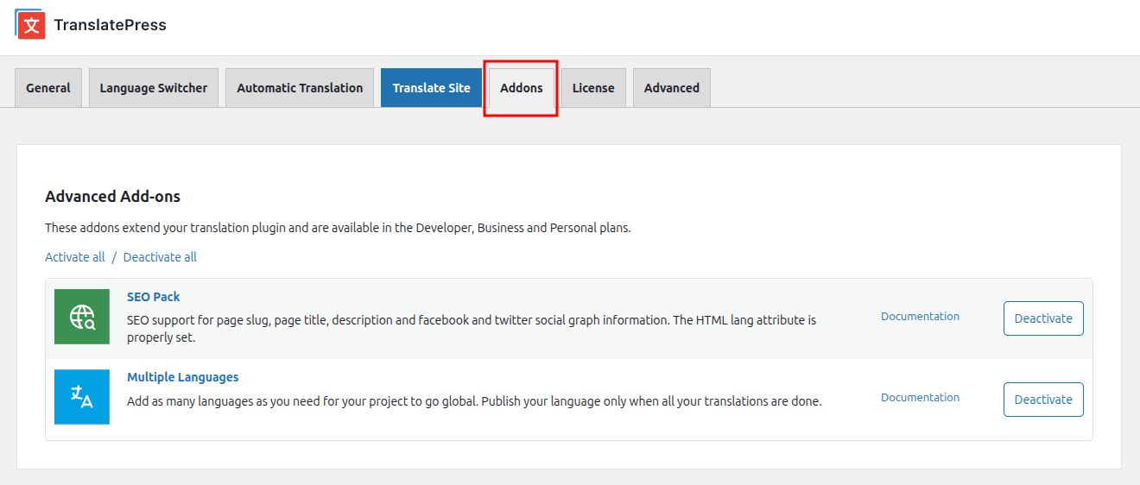Open the General tab

(48, 88)
